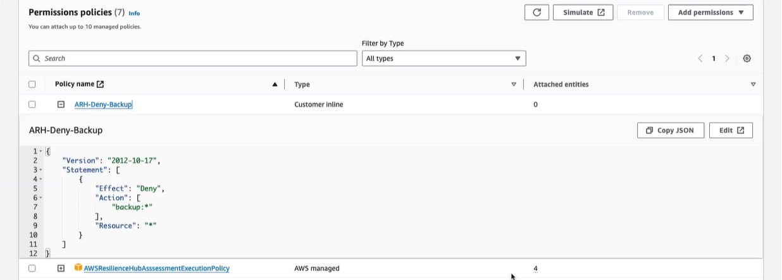Open table preferences gear icon
Viewport: 782px width, 280px height.
[x=747, y=58]
